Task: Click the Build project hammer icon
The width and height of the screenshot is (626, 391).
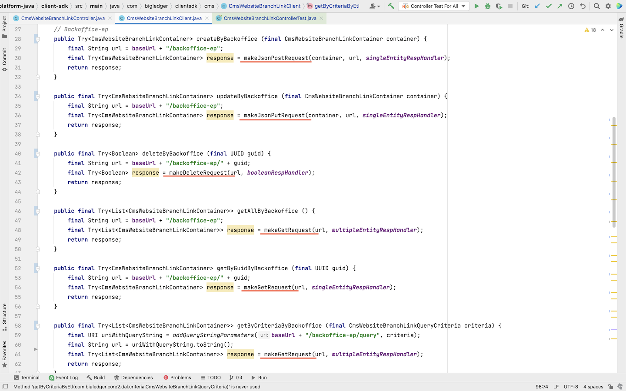Action: (391, 6)
